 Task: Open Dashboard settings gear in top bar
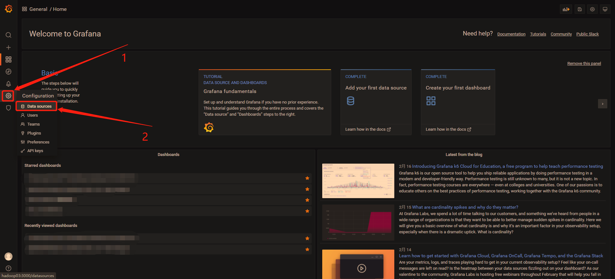[x=593, y=9]
